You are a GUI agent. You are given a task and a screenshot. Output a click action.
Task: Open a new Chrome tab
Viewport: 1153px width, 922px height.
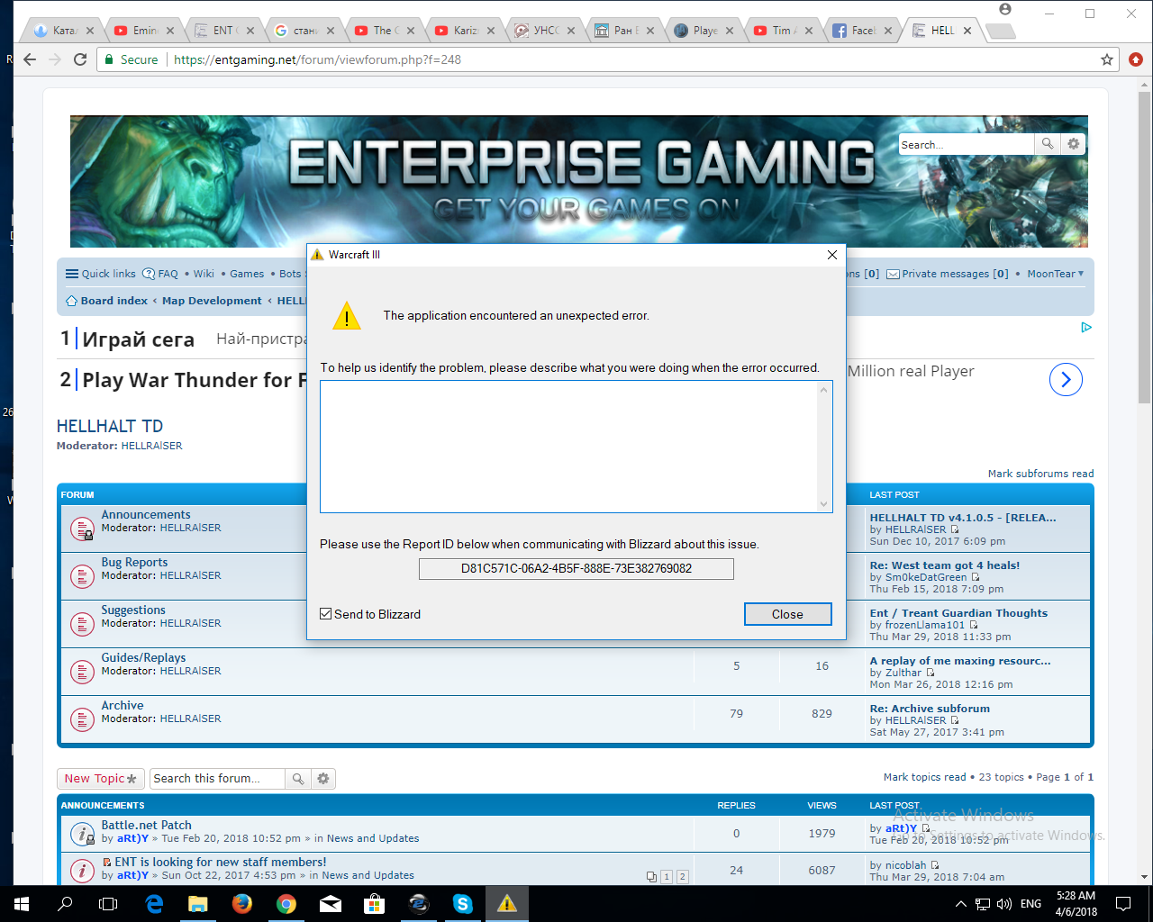pos(1000,31)
